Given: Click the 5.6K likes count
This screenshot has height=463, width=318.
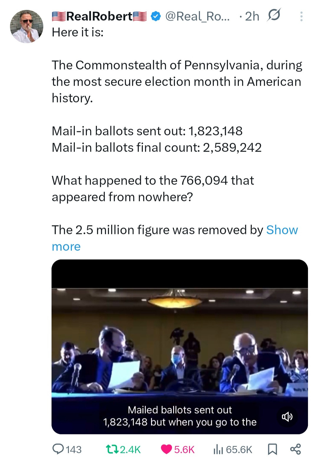Looking at the screenshot, I should click(x=184, y=449).
